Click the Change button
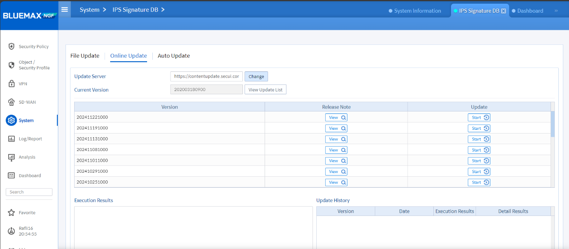This screenshot has height=249, width=569. [x=256, y=76]
